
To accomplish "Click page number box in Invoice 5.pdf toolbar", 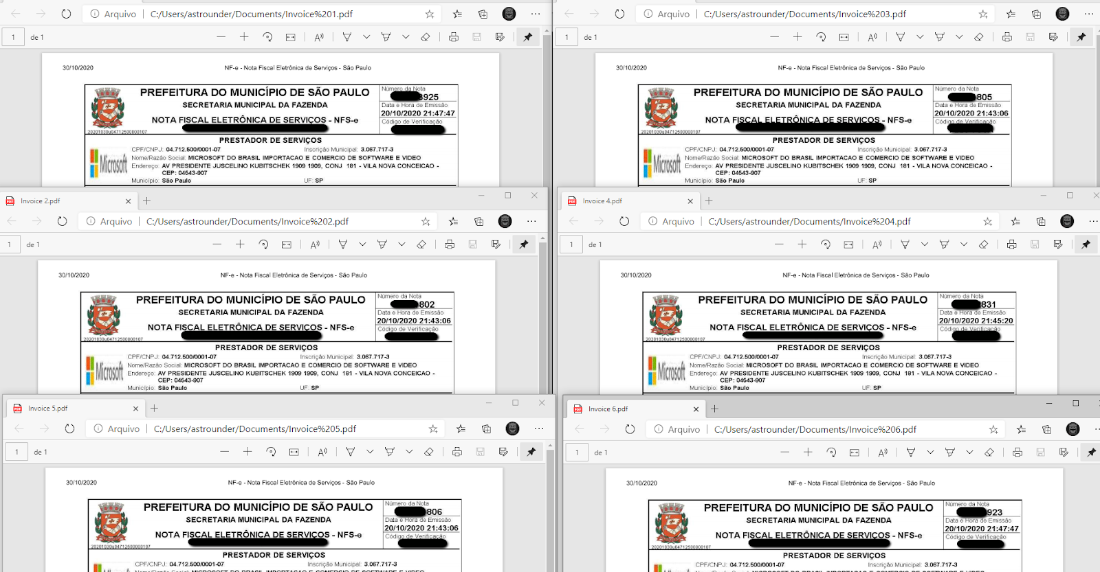I will (16, 452).
